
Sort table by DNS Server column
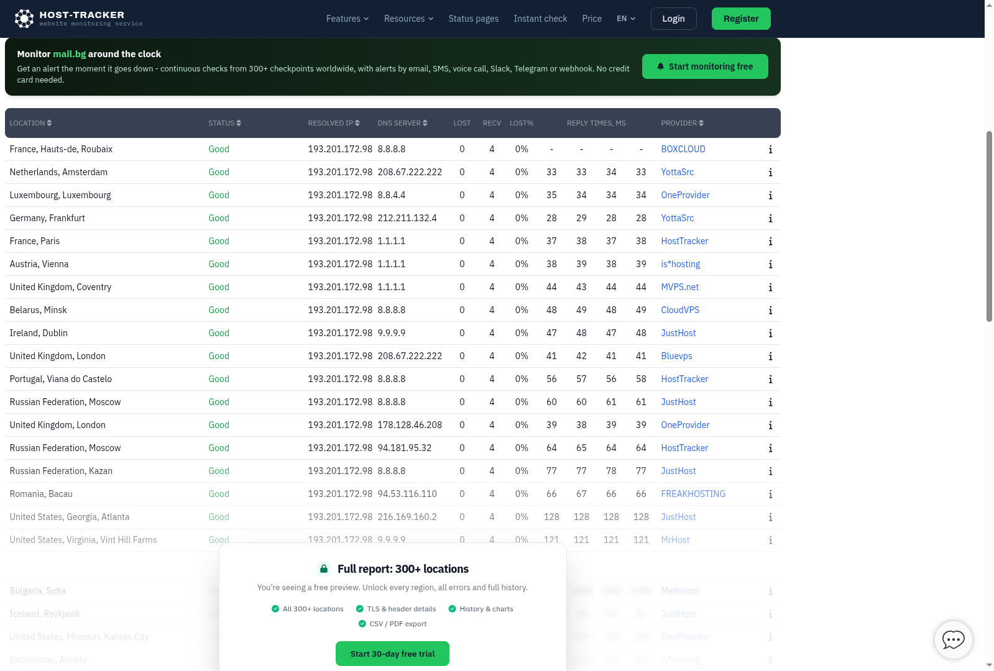click(x=402, y=123)
